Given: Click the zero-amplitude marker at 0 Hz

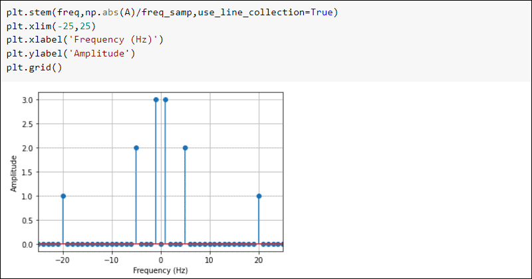Looking at the screenshot, I should coord(161,244).
